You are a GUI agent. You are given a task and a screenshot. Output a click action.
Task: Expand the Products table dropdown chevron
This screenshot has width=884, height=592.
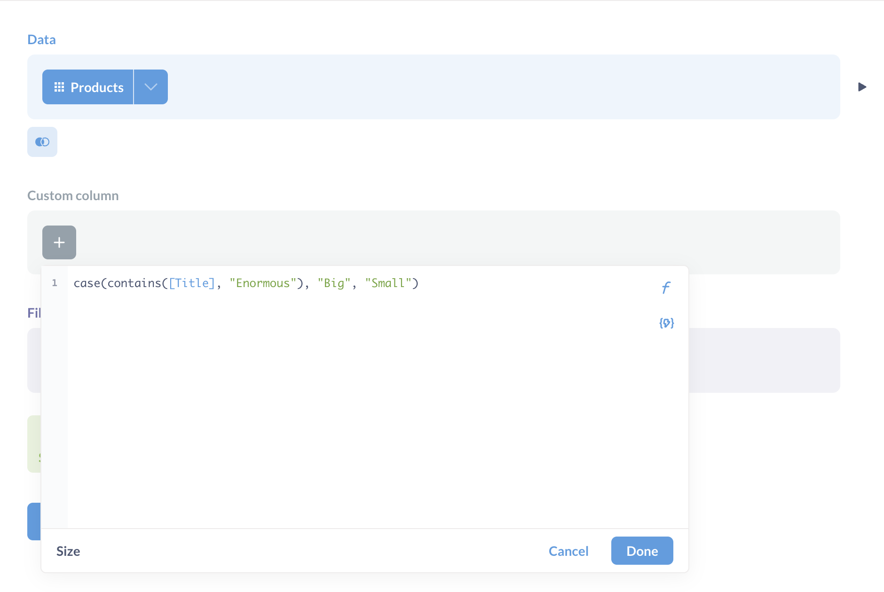(151, 87)
